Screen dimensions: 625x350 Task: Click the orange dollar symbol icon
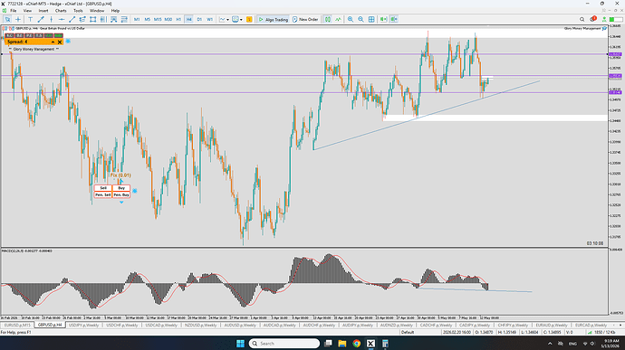pos(249,19)
